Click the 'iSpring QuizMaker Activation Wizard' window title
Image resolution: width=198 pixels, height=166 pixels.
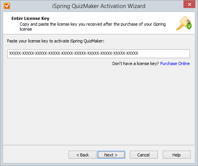pos(99,6)
